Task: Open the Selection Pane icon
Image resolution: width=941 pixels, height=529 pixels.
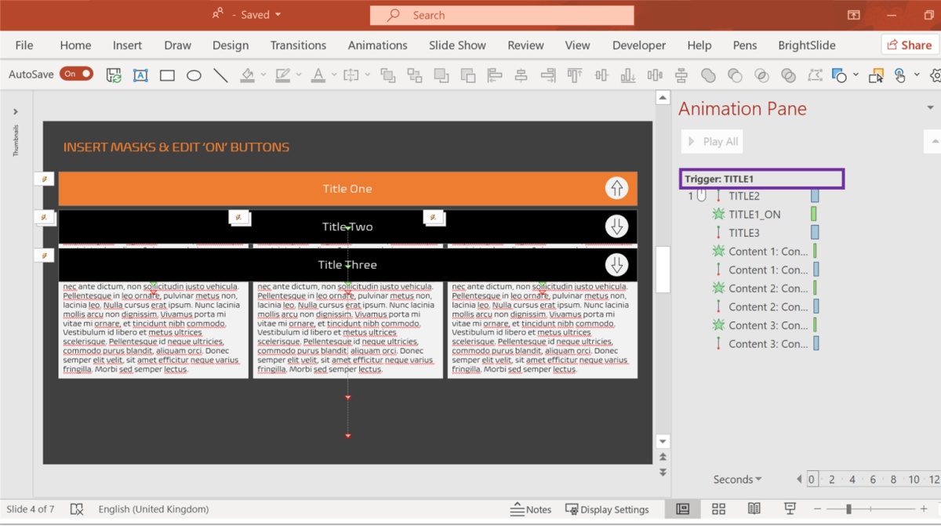Action: [x=876, y=75]
